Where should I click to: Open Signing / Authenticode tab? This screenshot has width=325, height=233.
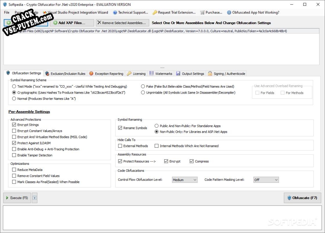point(226,73)
